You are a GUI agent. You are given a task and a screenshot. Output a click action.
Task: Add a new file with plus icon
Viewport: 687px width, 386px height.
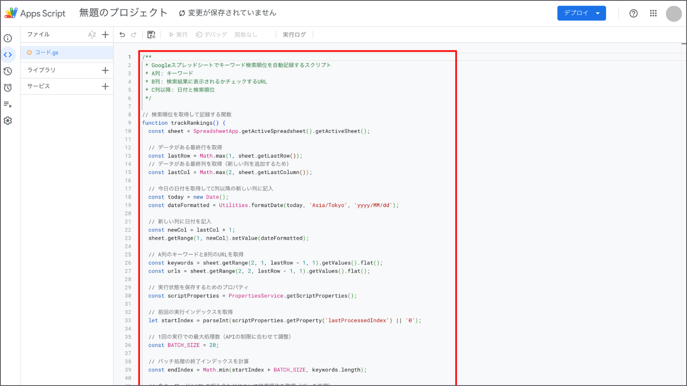105,34
